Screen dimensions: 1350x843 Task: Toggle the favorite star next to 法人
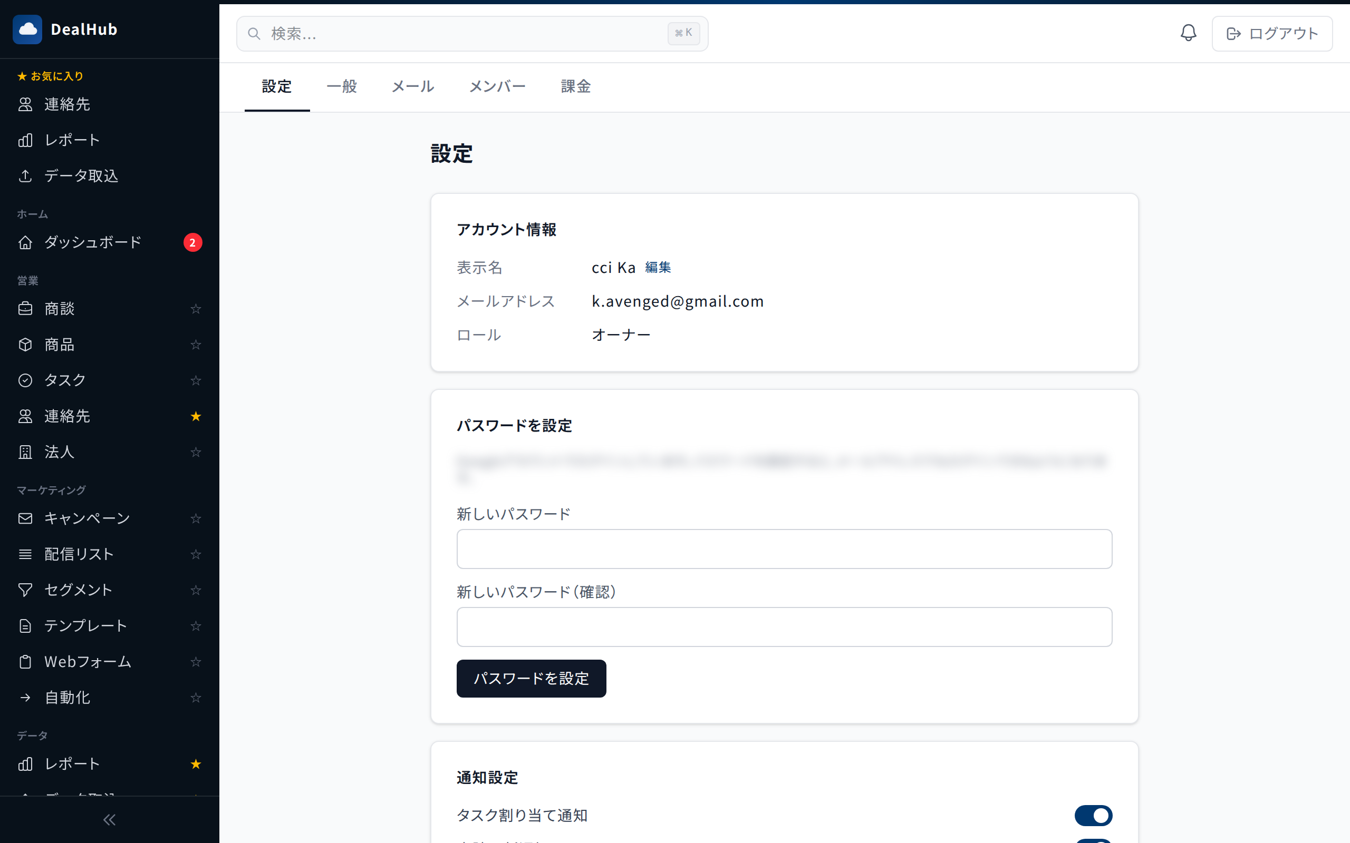click(195, 452)
